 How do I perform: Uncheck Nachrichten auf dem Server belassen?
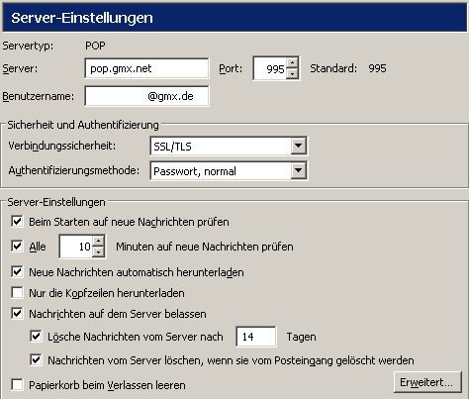[x=17, y=313]
